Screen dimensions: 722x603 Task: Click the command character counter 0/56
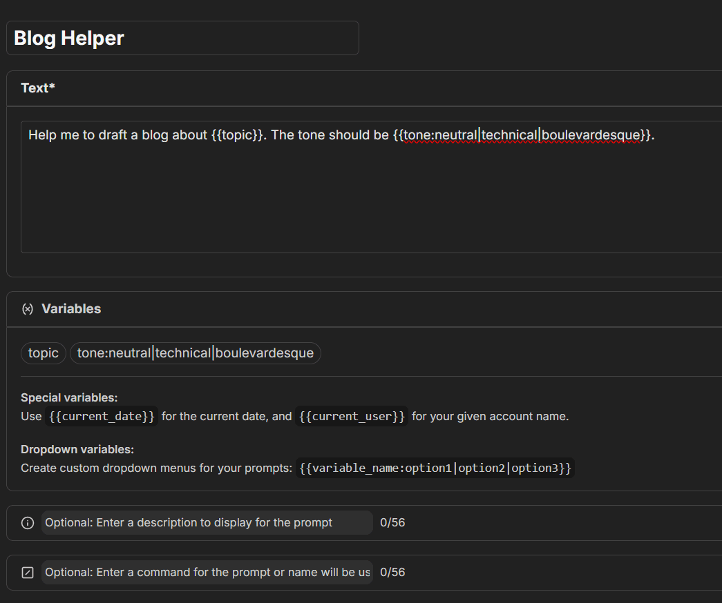coord(392,573)
